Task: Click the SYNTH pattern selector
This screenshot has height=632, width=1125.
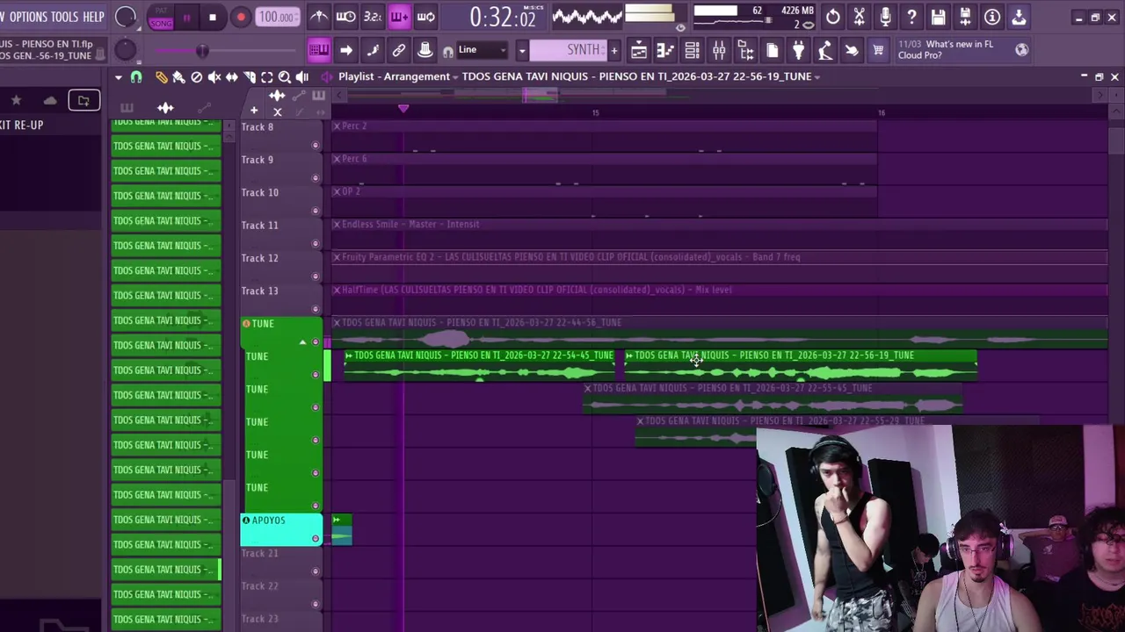Action: 568,50
